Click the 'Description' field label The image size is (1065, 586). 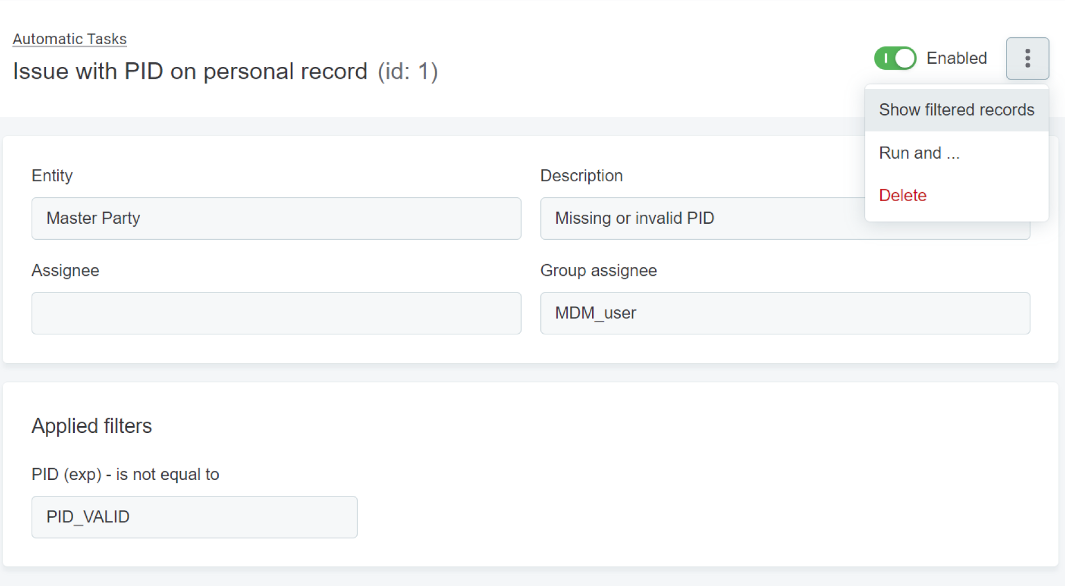pyautogui.click(x=581, y=176)
